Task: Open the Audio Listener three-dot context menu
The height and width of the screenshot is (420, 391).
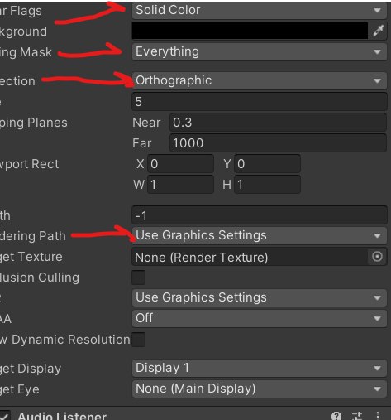Action: coord(378,416)
